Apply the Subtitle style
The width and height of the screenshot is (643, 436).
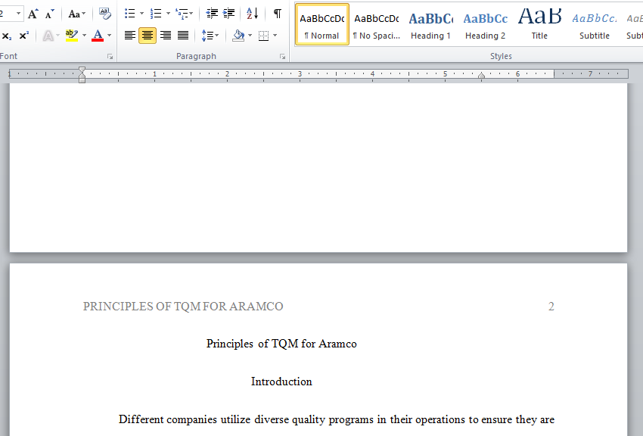594,24
